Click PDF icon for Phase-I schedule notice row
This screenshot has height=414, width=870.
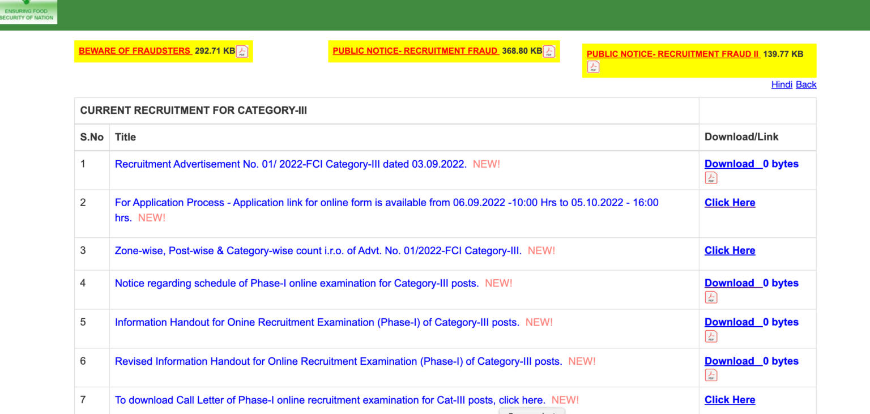coord(711,297)
